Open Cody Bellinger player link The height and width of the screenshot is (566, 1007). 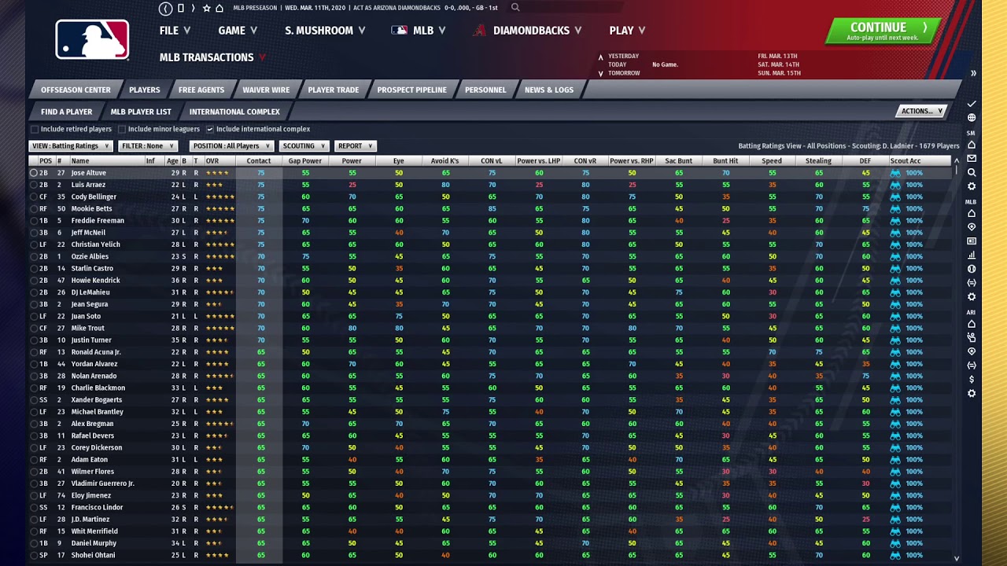click(x=94, y=197)
